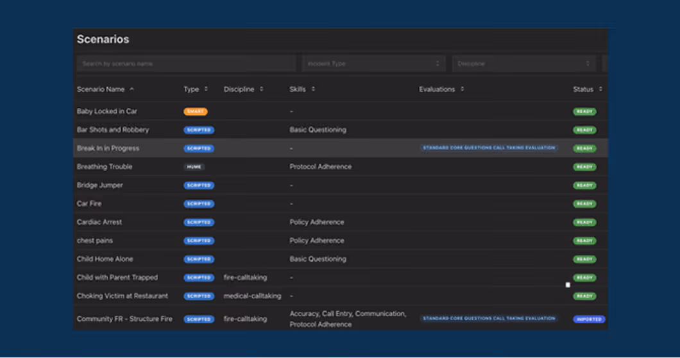Open the Incident Type filter dropdown
680x358 pixels.
pos(373,64)
